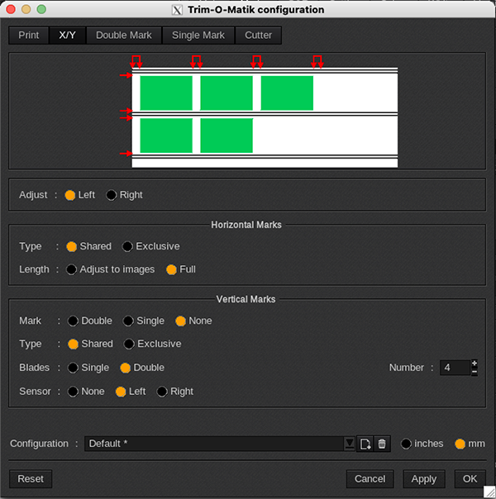Click the new configuration icon
496x499 pixels.
365,444
